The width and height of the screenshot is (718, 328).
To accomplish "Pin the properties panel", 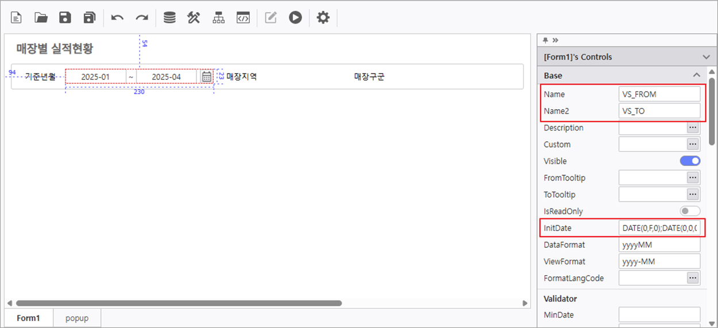I will pyautogui.click(x=546, y=40).
